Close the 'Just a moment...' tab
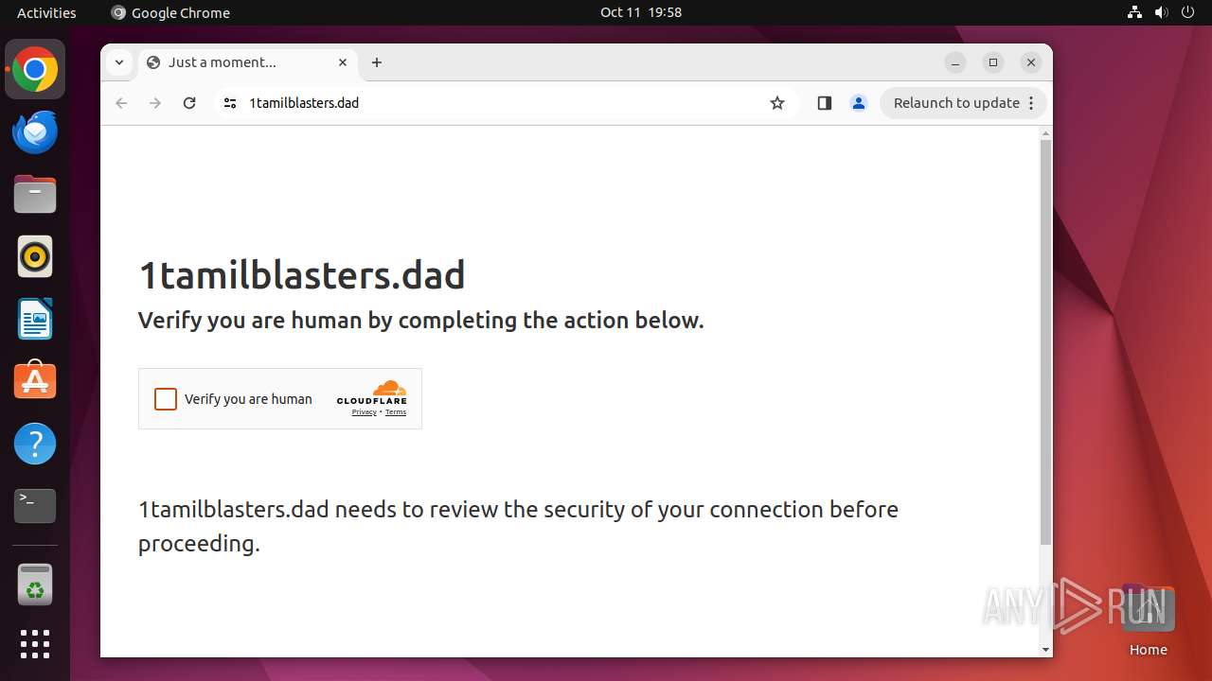Image resolution: width=1212 pixels, height=681 pixels. pyautogui.click(x=343, y=62)
